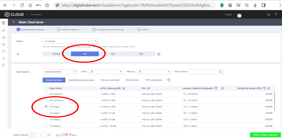Click the undo-style back arrow in browser toolbar
Screen dimensions: 282x139
pyautogui.click(x=39, y=5)
